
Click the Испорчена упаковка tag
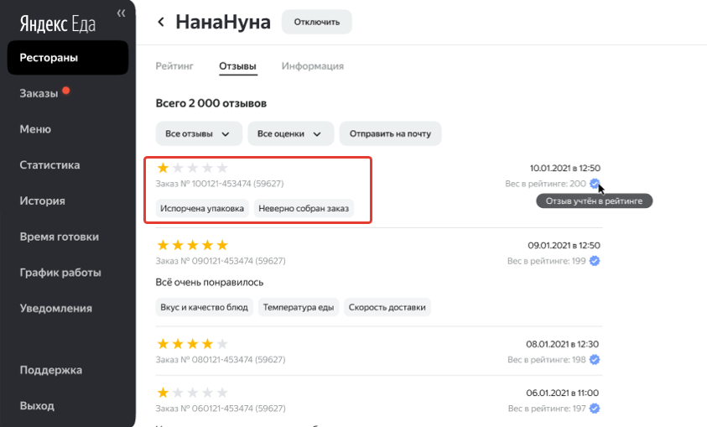click(202, 209)
